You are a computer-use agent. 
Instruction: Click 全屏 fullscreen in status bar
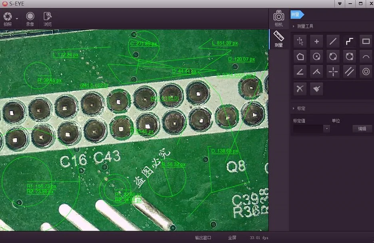pos(232,238)
